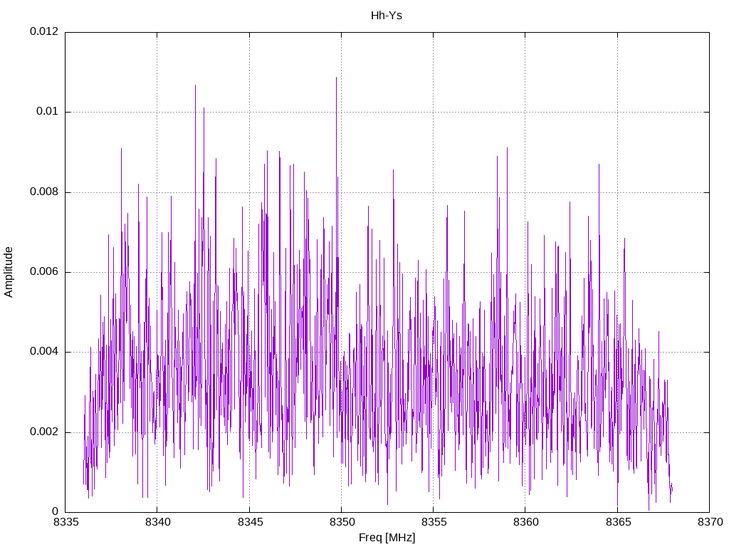
Task: Click the x-axis tick label 8340
Action: coord(158,522)
